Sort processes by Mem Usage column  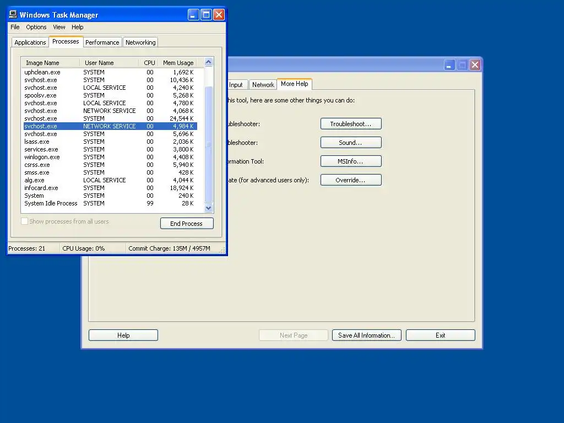point(178,63)
